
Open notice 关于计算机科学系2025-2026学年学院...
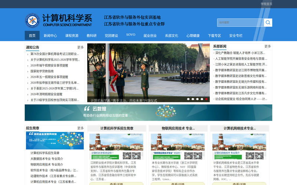pyautogui.click(x=55, y=60)
